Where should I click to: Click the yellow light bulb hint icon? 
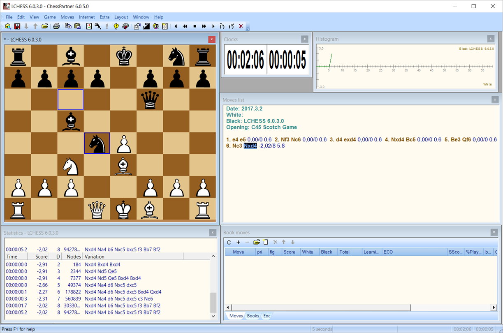(116, 26)
